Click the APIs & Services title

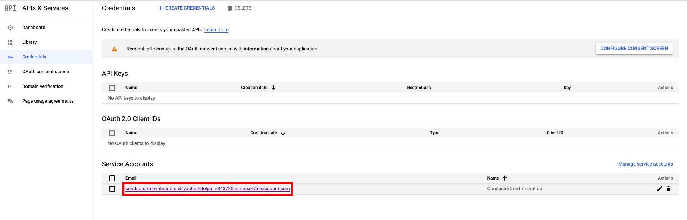coord(45,8)
